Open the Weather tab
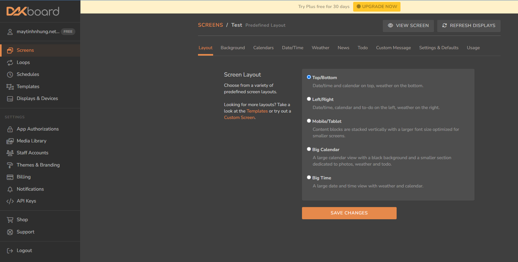 [320, 48]
